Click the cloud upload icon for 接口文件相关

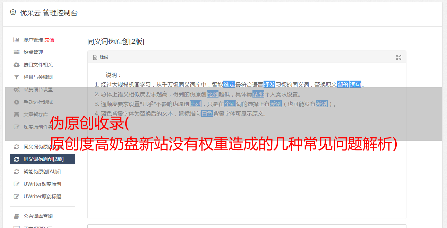[16, 65]
